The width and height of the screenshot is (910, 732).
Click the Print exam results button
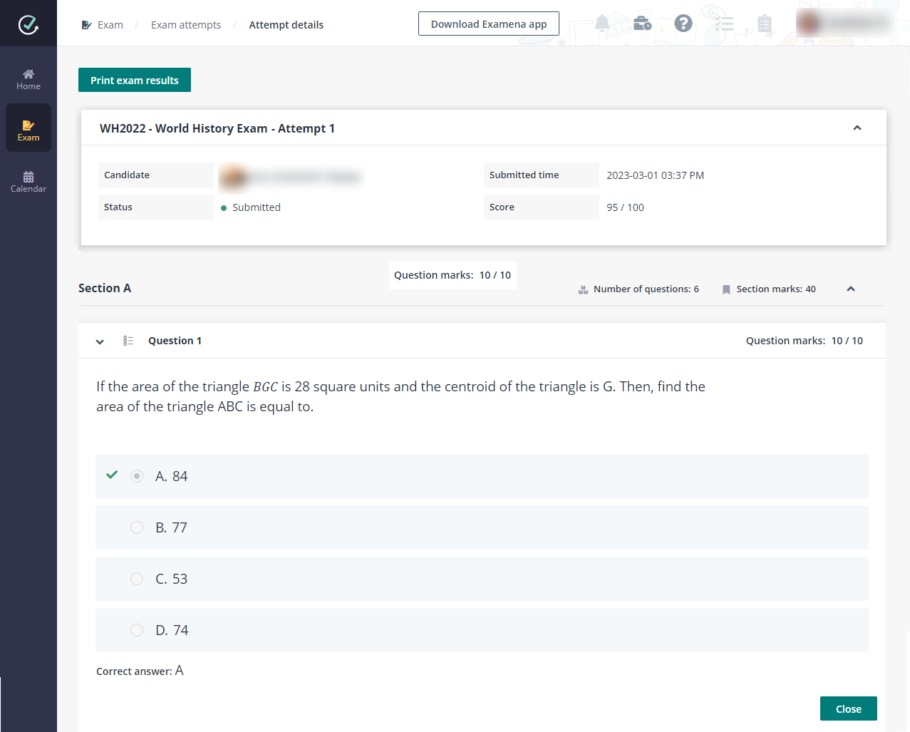pos(135,80)
